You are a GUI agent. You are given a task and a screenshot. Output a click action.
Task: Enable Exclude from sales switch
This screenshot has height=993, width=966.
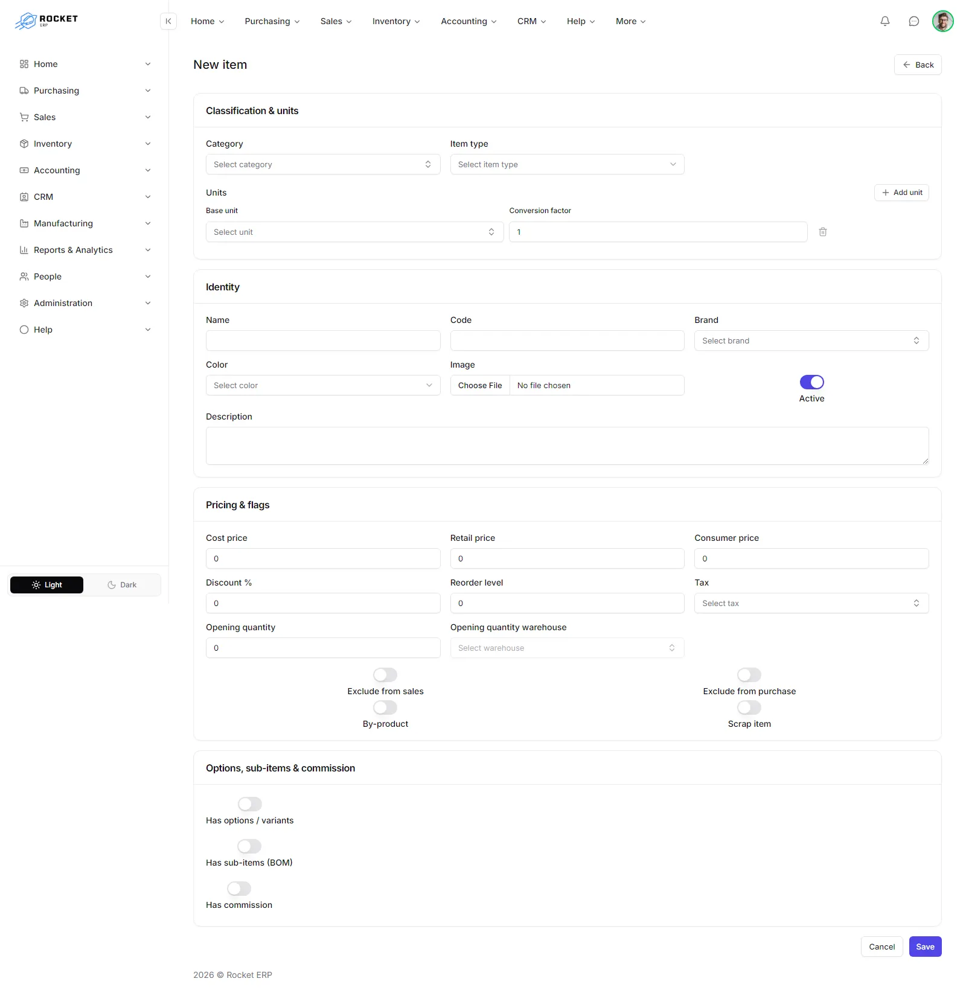[x=385, y=675]
